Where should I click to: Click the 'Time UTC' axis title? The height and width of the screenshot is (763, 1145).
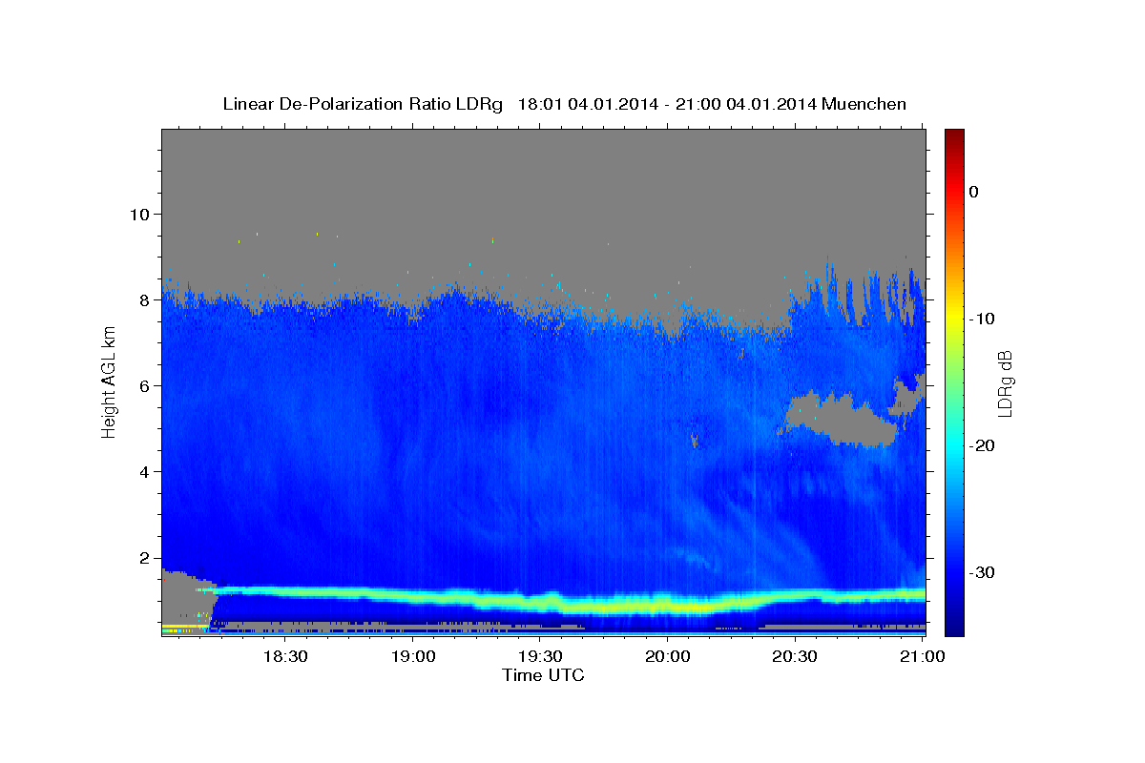(x=544, y=675)
